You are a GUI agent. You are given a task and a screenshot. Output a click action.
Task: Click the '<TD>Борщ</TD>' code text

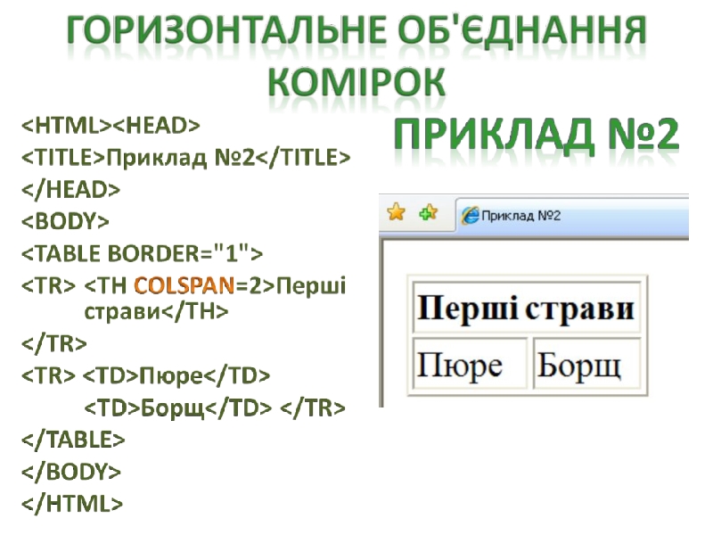pos(177,408)
